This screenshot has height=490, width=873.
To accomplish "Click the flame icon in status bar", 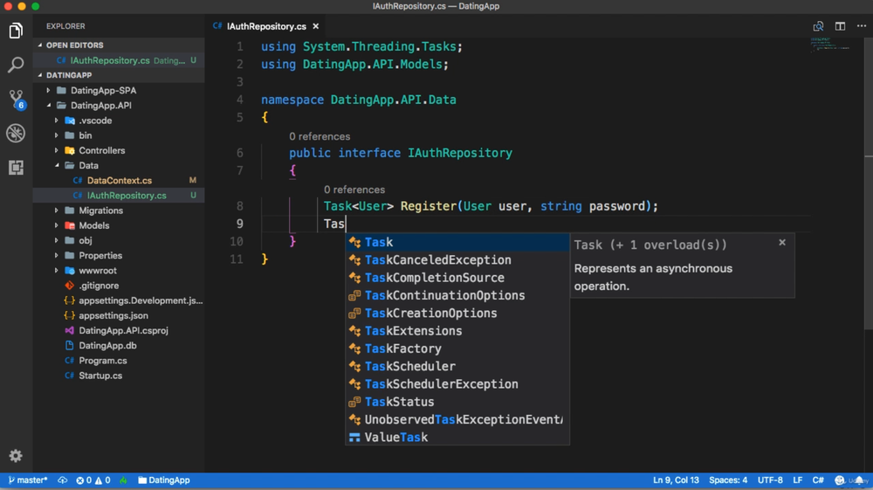I will coord(124,480).
